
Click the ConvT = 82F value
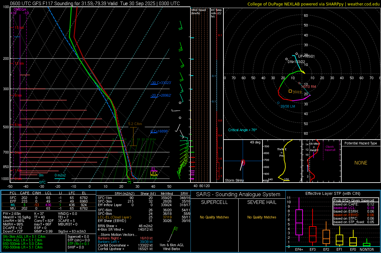click(44, 221)
